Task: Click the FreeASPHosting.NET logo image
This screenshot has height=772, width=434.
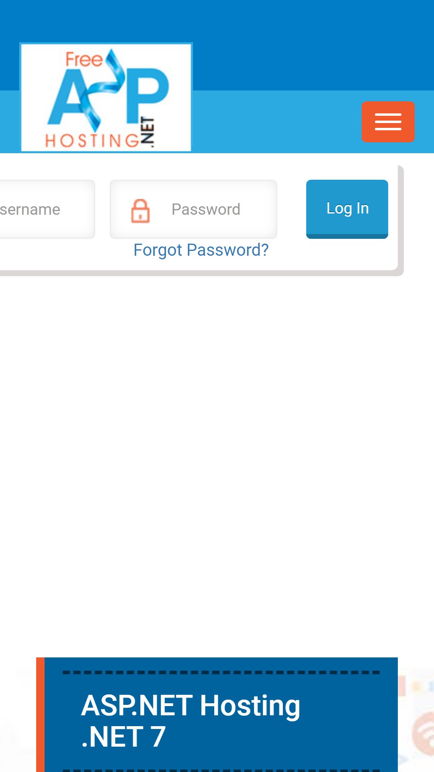Action: click(106, 97)
